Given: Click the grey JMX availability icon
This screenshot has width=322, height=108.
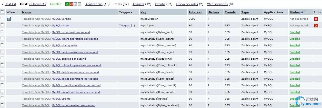Looking at the screenshot, I should pos(75,4).
